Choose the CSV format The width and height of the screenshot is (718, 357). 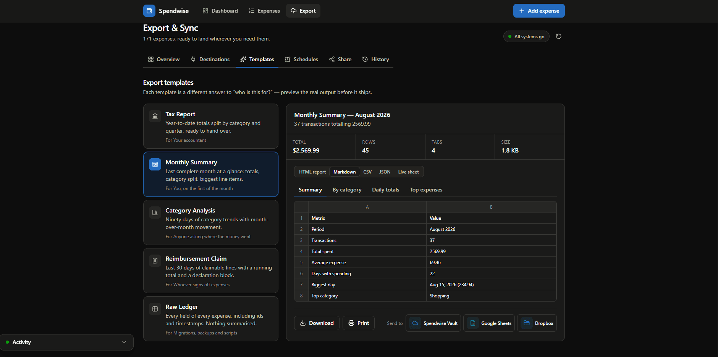pos(367,172)
